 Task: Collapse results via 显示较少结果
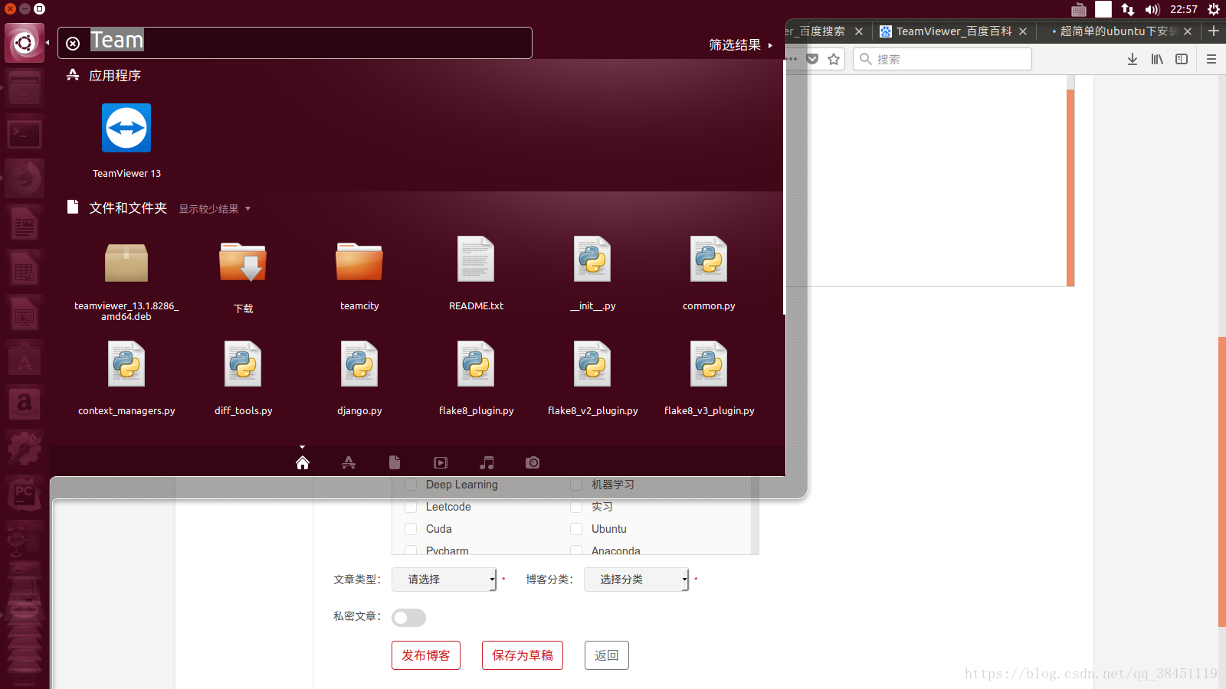[x=215, y=209]
